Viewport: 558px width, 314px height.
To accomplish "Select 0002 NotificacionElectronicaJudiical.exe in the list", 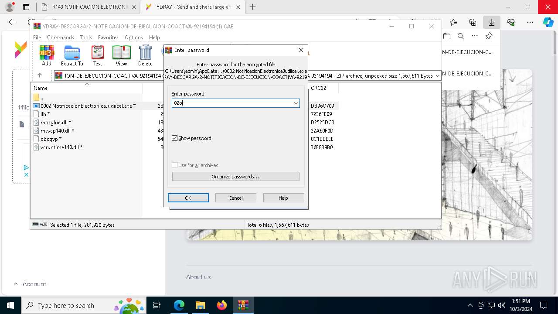I will (88, 106).
